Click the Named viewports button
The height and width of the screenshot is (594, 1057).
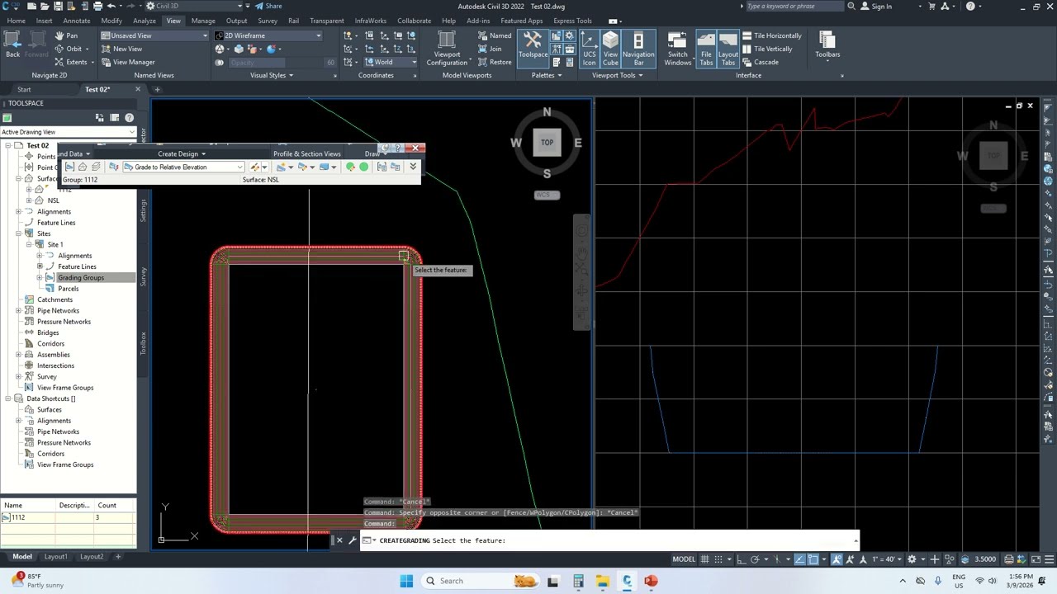(x=495, y=35)
